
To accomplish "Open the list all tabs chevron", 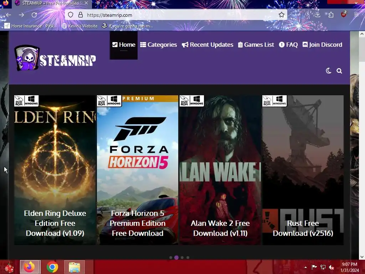I will [311, 3].
